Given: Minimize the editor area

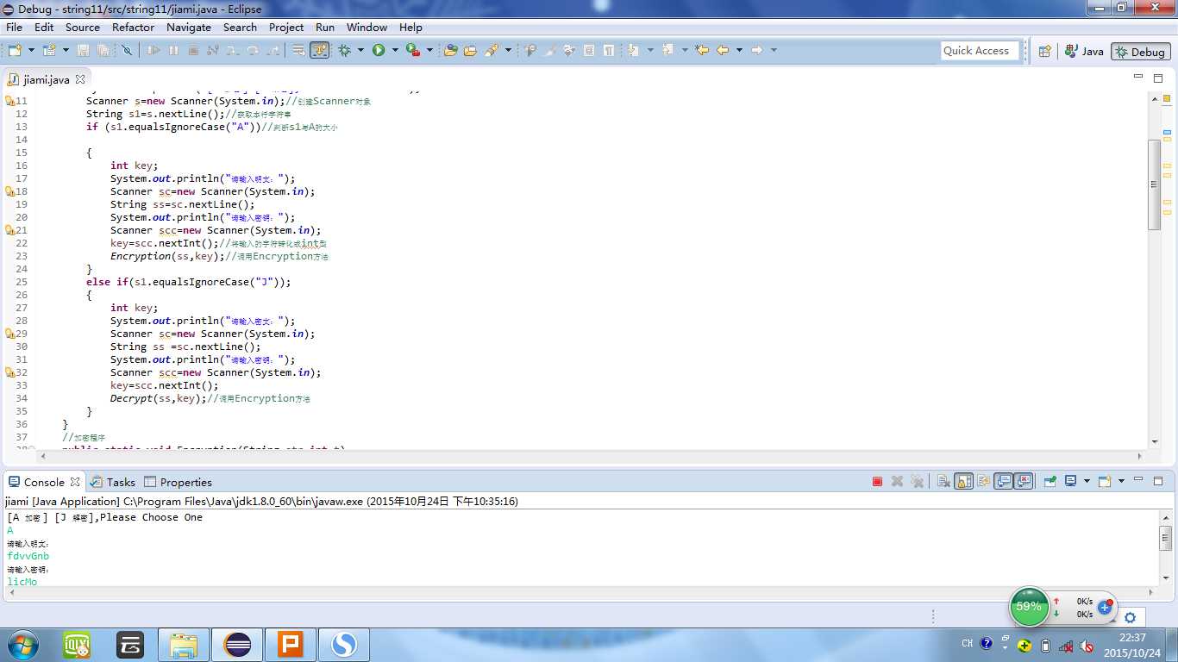Looking at the screenshot, I should tap(1138, 77).
